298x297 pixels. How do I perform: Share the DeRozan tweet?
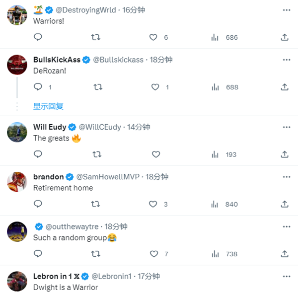[285, 87]
